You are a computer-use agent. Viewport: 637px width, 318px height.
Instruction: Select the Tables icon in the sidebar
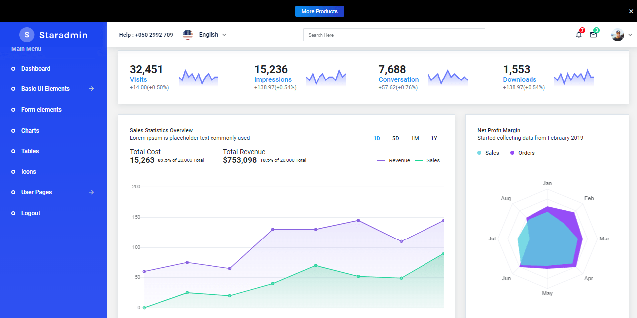click(x=14, y=151)
